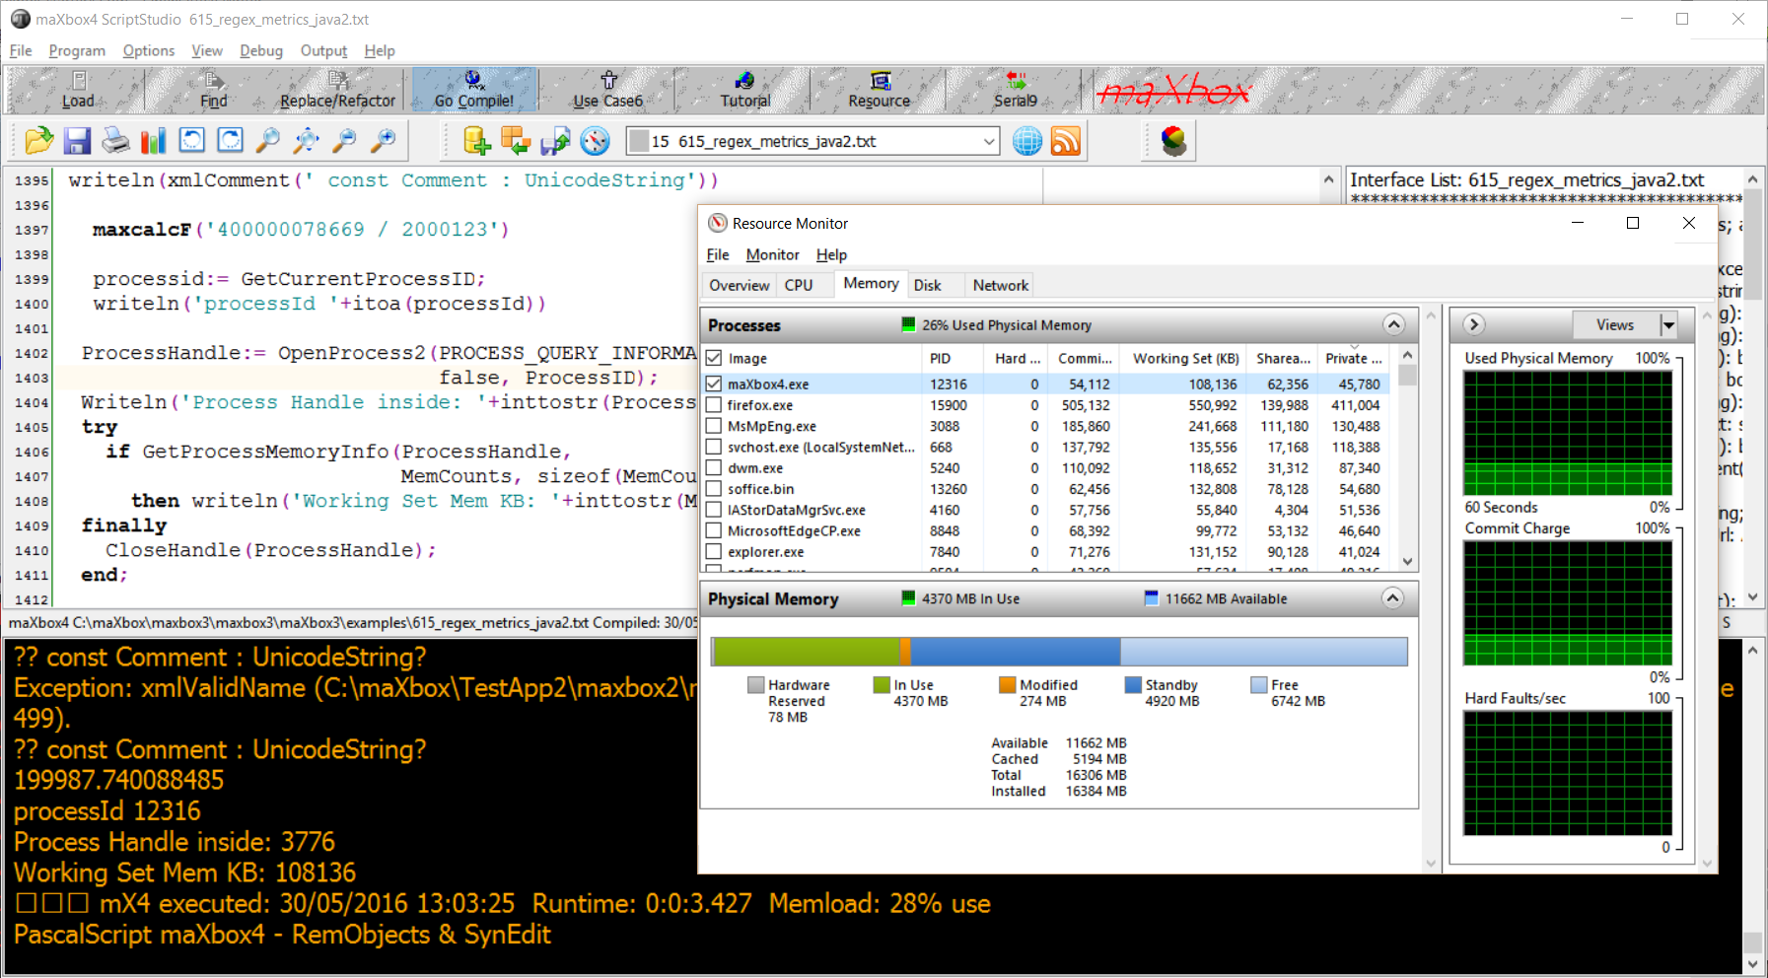Click the yellow database with plus icon
The width and height of the screenshot is (1768, 978).
point(477,141)
